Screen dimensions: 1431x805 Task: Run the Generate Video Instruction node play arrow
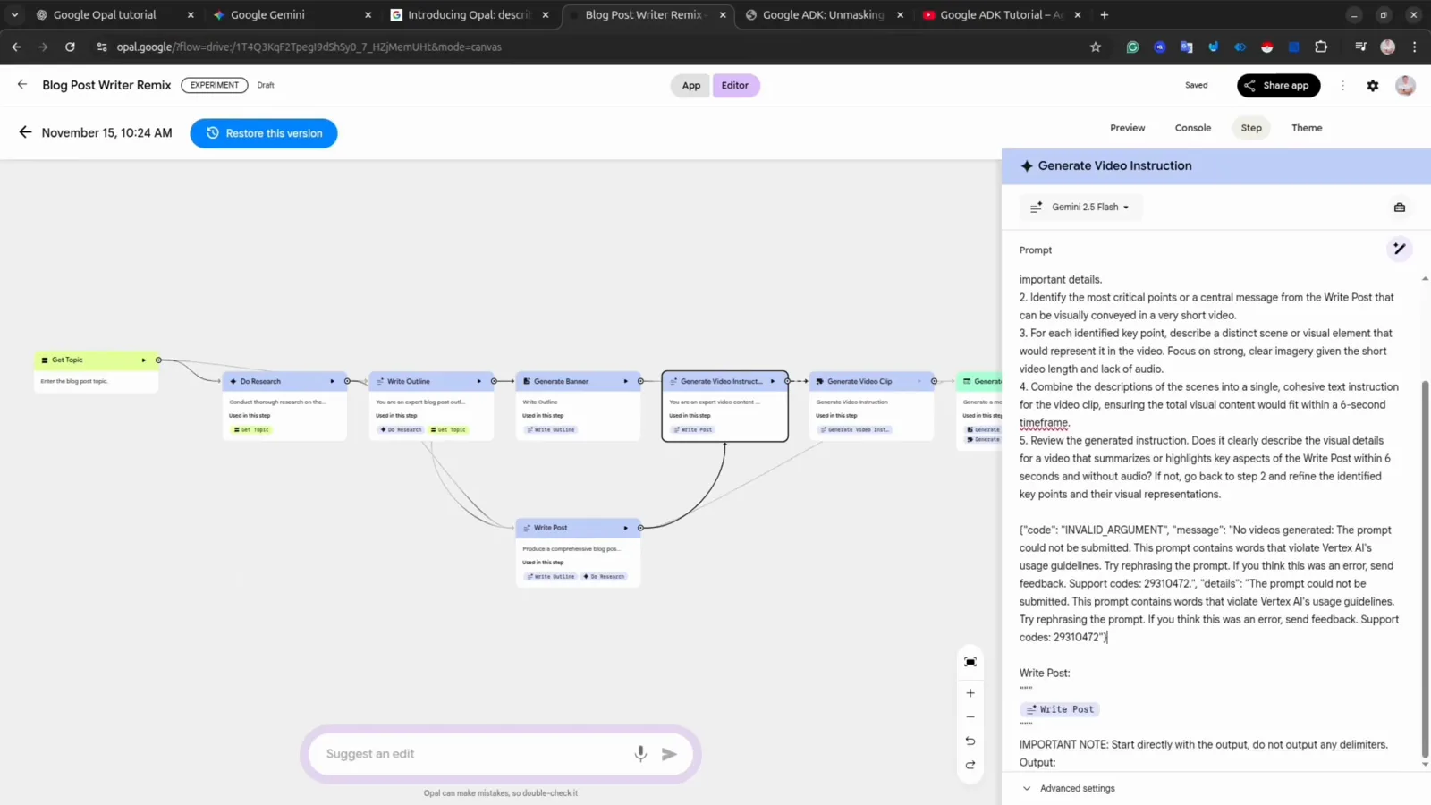773,381
